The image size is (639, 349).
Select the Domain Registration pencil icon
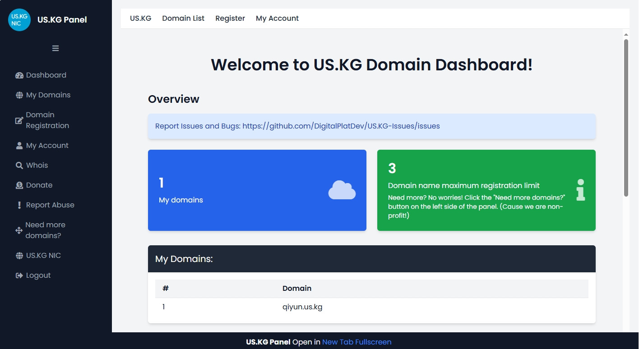(x=19, y=120)
